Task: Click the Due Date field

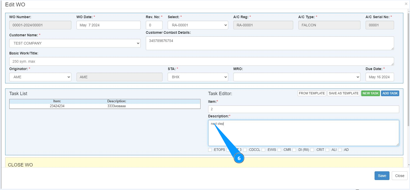Action: coord(379,77)
